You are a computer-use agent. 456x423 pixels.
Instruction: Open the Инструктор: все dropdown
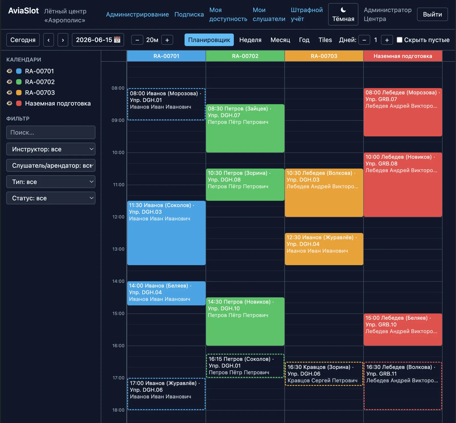click(x=51, y=149)
